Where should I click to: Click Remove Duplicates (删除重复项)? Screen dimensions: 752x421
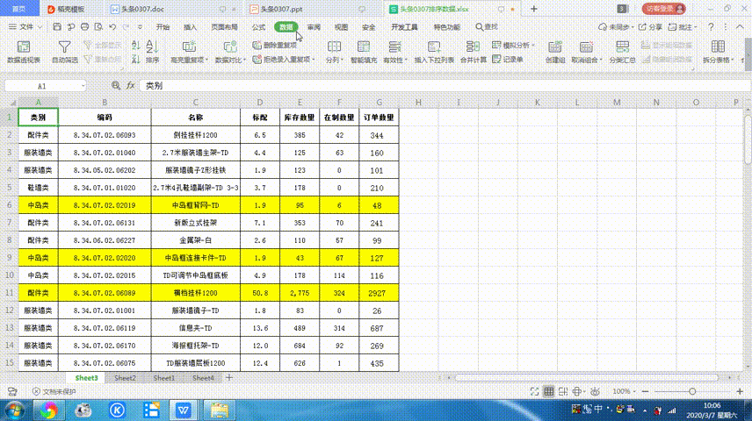coord(275,45)
